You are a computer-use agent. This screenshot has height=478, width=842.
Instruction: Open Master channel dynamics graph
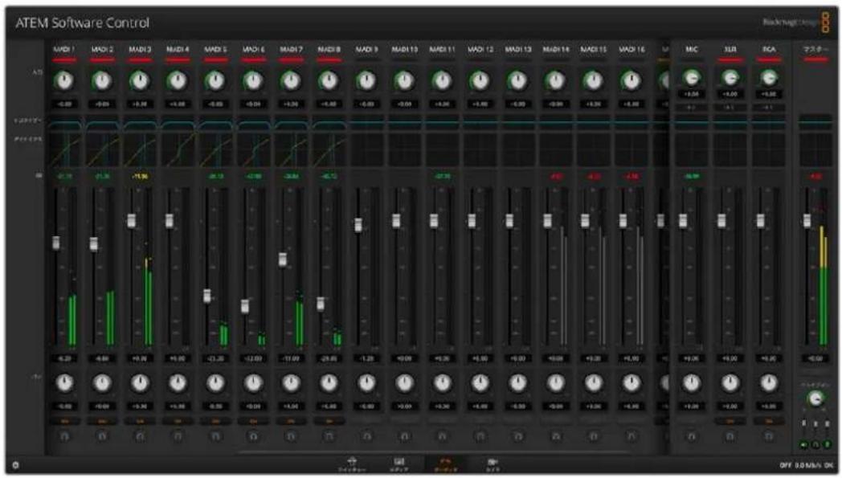pyautogui.click(x=815, y=150)
